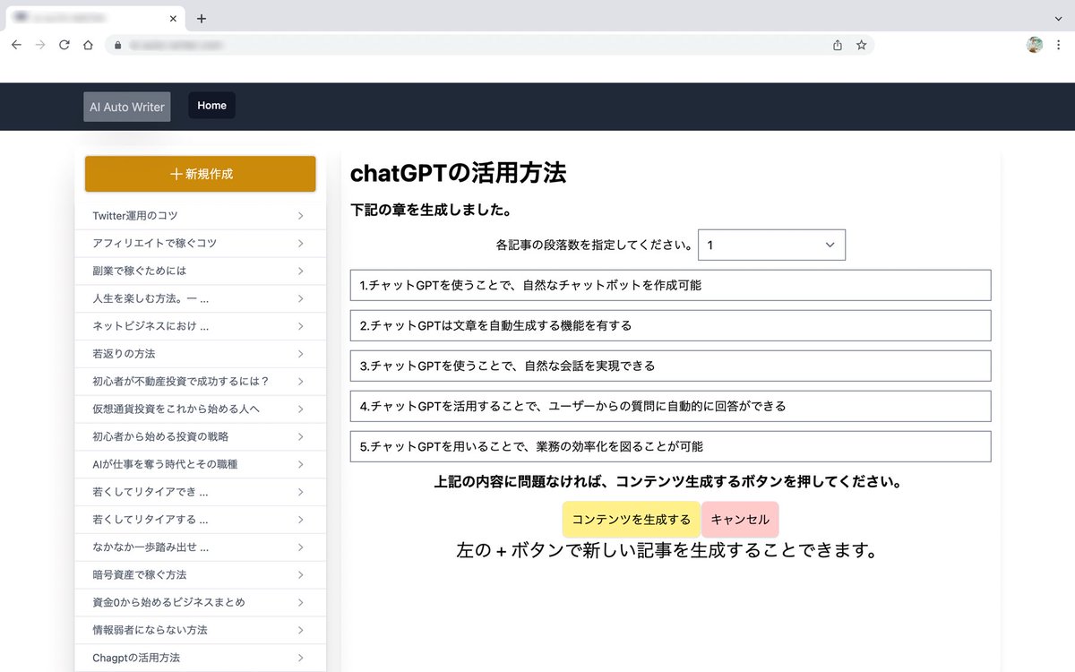
Task: Click the AI Auto Writer logo
Action: [x=127, y=107]
